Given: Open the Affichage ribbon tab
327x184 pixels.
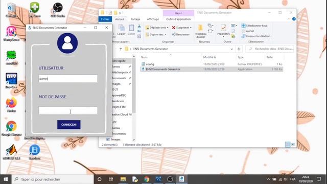Looking at the screenshot, I should (153, 19).
